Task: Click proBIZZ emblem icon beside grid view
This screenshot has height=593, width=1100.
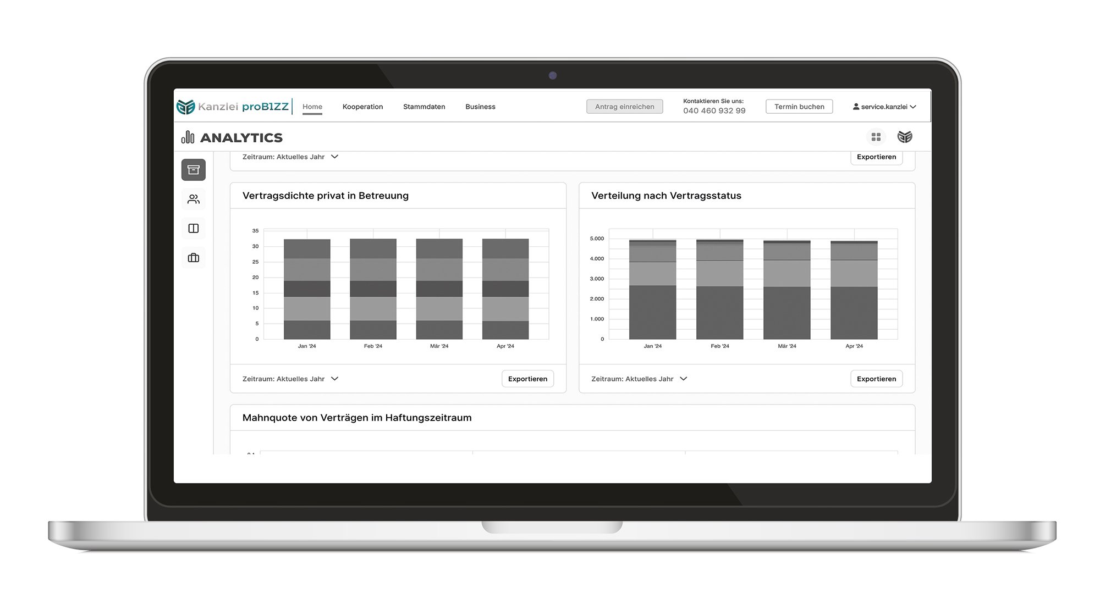Action: tap(905, 137)
